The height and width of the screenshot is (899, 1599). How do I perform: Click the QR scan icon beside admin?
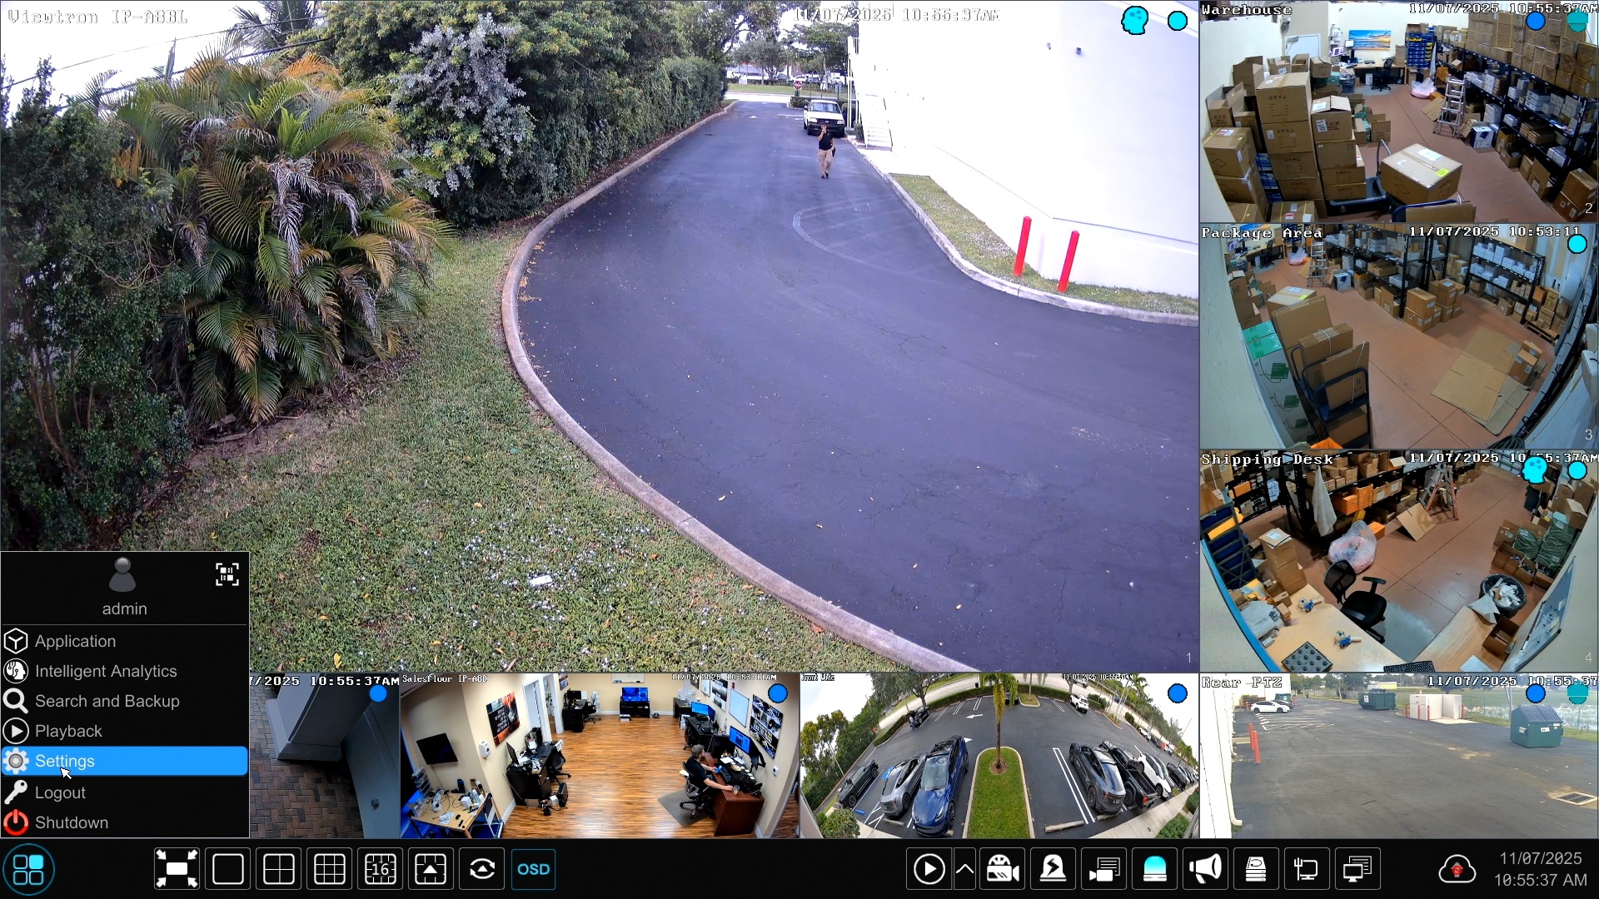point(227,574)
